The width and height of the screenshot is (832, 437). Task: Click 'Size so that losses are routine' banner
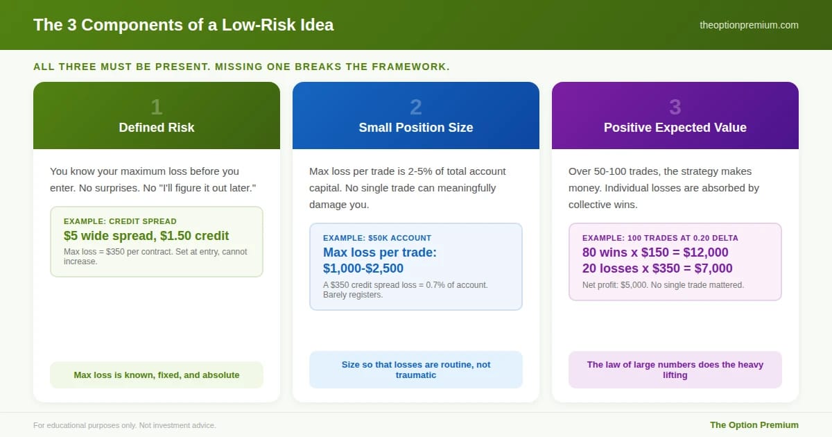416,370
